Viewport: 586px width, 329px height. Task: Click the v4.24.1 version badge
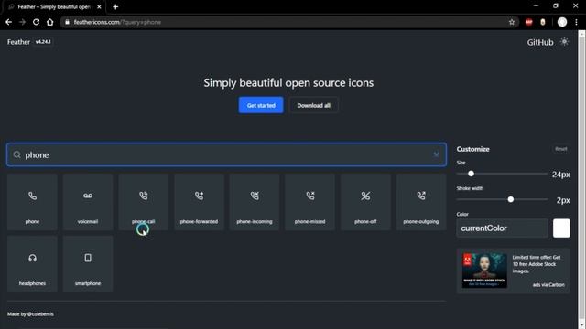point(43,42)
